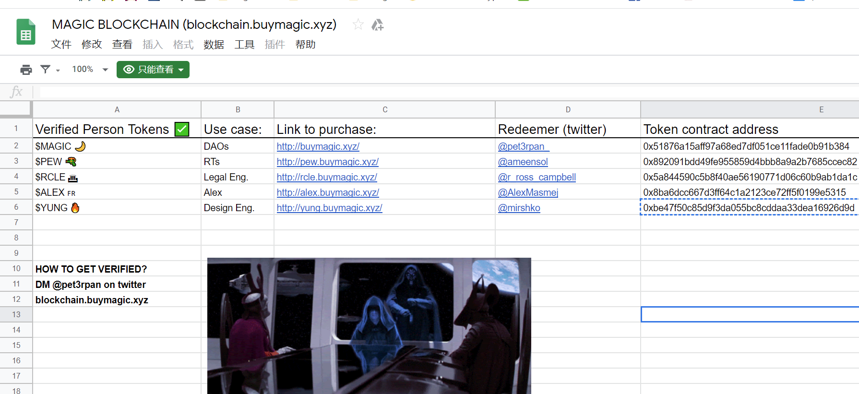Select the DM @pet3rpan on twitter cell
The width and height of the screenshot is (859, 394).
click(117, 284)
